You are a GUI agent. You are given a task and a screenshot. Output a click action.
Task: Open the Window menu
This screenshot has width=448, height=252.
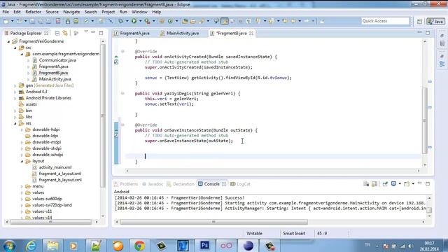point(139,12)
